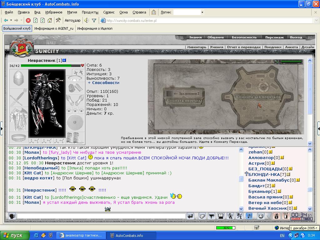Stop loading with the red X button
Image resolution: width=320 pixels, height=240 pixels.
[x=28, y=20]
